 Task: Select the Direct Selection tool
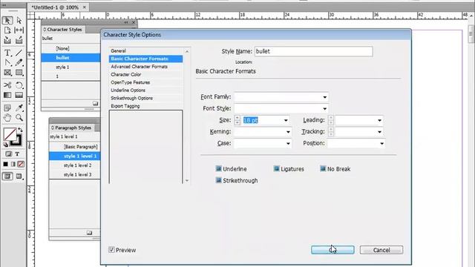point(19,20)
